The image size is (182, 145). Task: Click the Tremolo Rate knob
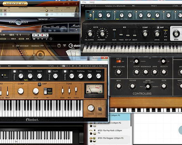click(x=100, y=15)
